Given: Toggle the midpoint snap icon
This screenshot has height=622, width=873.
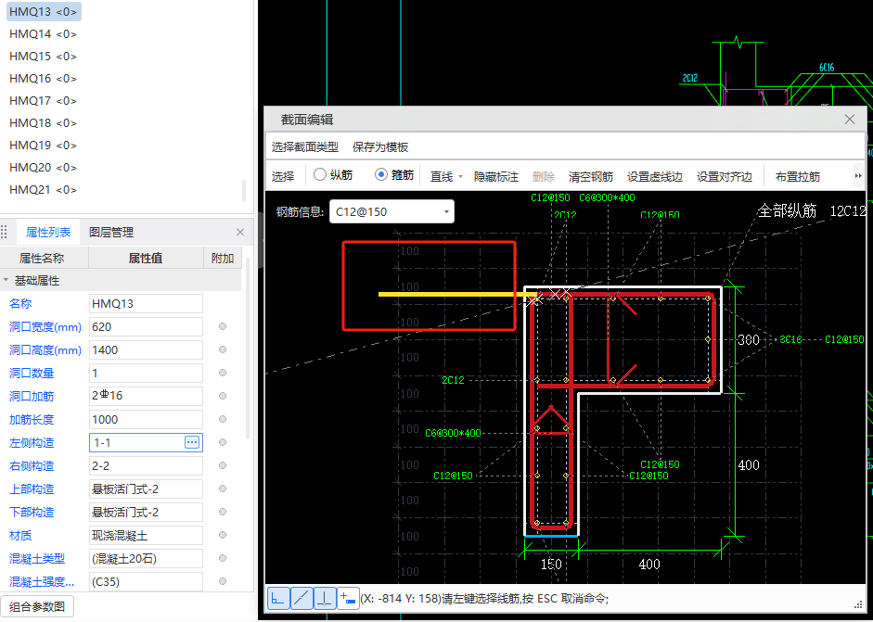Looking at the screenshot, I should [x=302, y=599].
